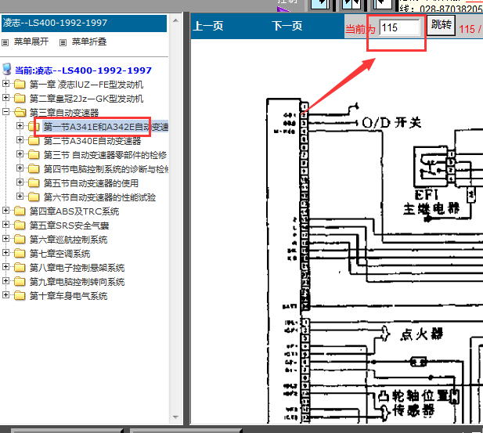Expand 第六节自动变速器的性能试验 plus box
This screenshot has width=483, height=433.
20,196
